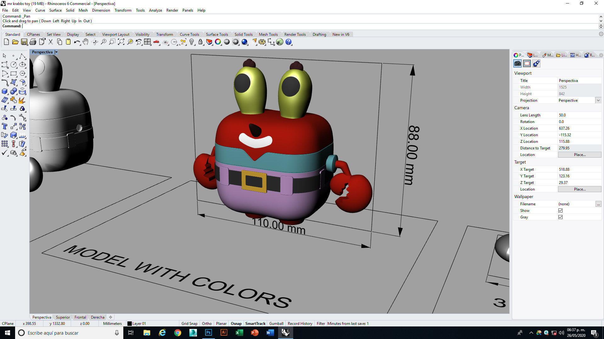Screen dimensions: 604x339
Task: Open Help with the question mark icon
Action: coord(288,42)
